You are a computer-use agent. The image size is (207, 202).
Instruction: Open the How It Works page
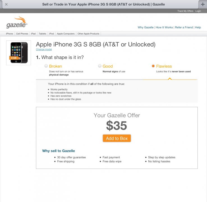pyautogui.click(x=164, y=27)
